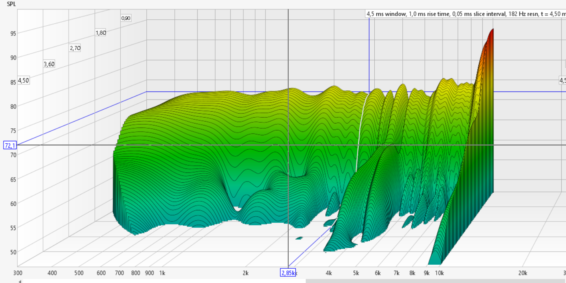Click the 60 dB tick on the SPL axis
The height and width of the screenshot is (283, 566).
point(13,203)
